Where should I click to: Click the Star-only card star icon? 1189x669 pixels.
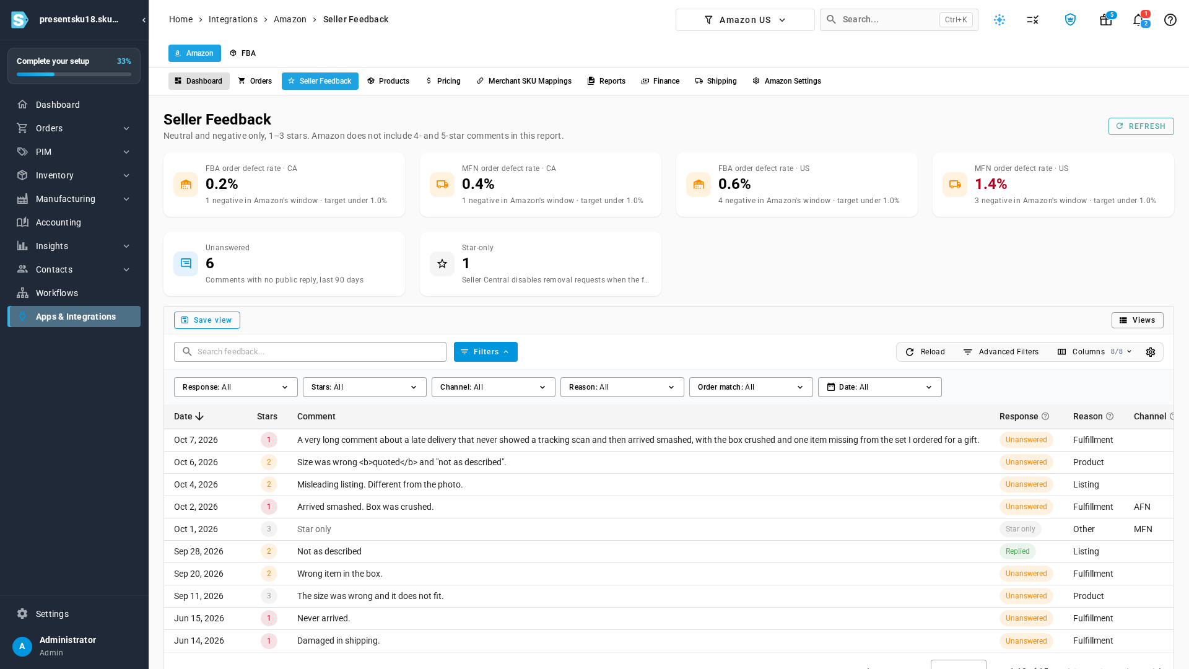(442, 264)
